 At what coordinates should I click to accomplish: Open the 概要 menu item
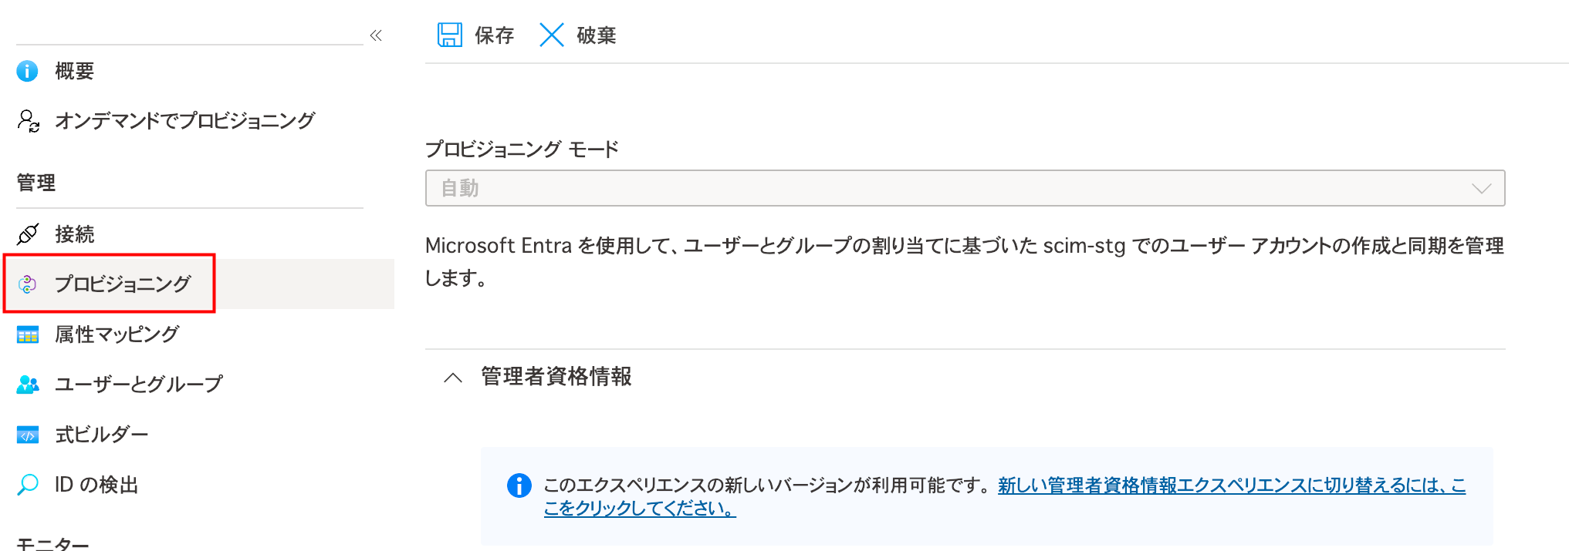(75, 71)
